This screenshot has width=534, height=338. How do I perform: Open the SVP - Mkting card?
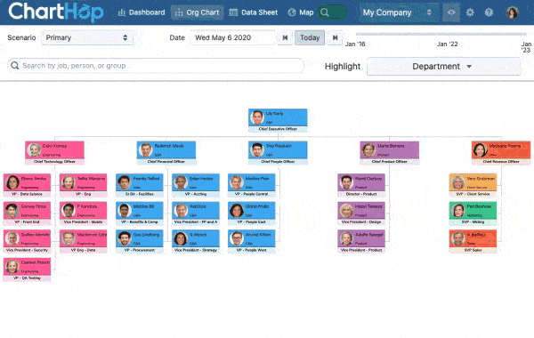pos(473,213)
